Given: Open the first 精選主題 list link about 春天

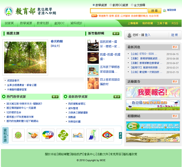Looking at the screenshot, I should click(x=13, y=80).
